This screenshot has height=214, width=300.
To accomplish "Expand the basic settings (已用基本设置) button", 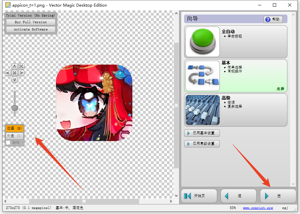I will tap(202, 133).
